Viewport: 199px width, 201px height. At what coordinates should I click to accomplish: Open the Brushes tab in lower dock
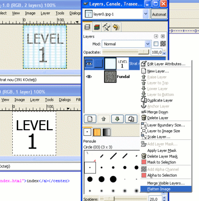click(x=87, y=132)
